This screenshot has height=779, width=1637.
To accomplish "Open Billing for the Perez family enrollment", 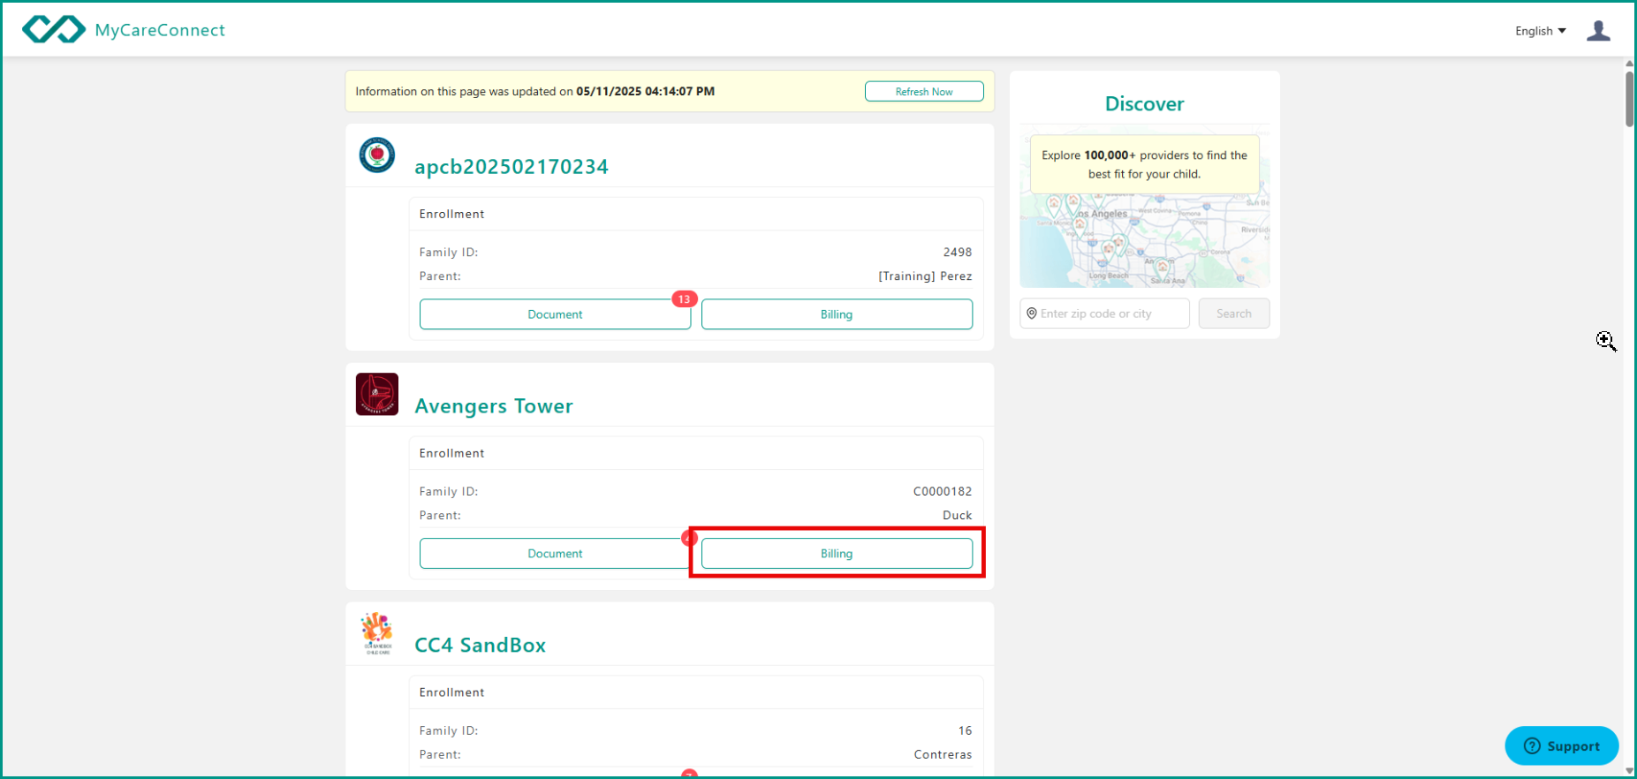I will point(837,314).
